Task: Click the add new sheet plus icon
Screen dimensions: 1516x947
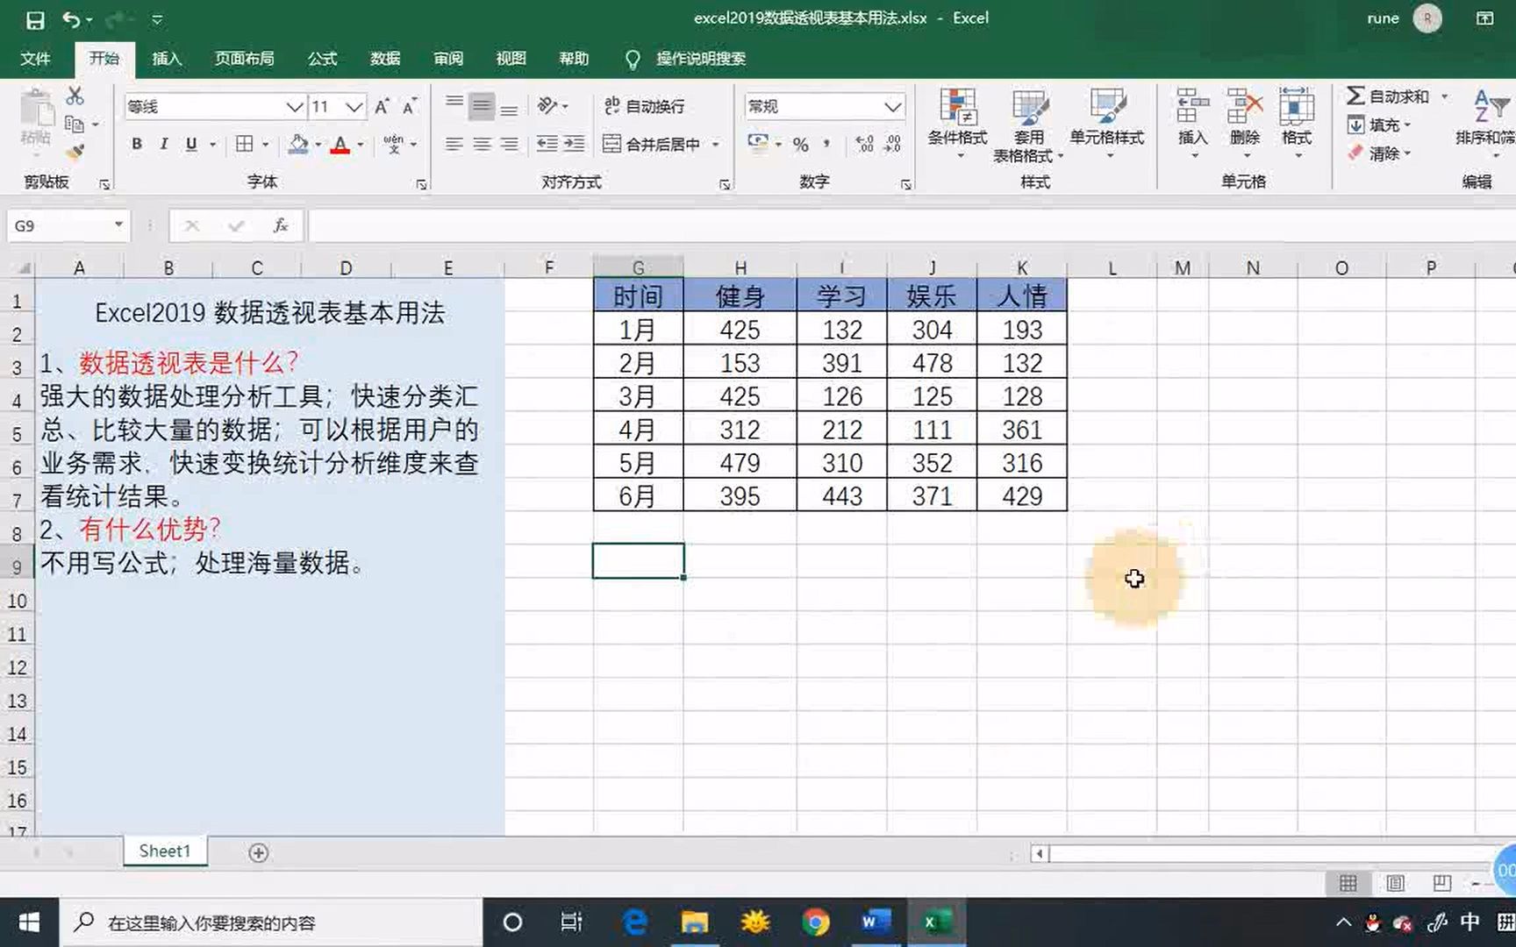Action: click(258, 852)
